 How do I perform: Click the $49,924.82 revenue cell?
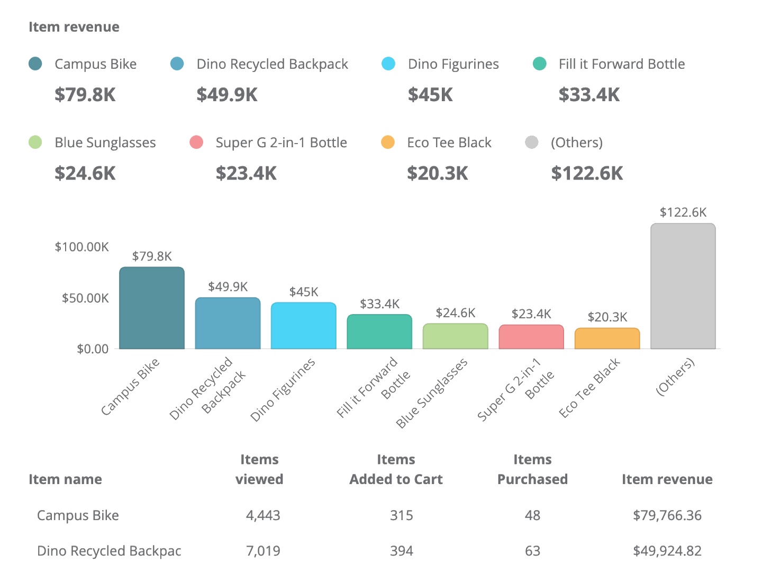[667, 551]
